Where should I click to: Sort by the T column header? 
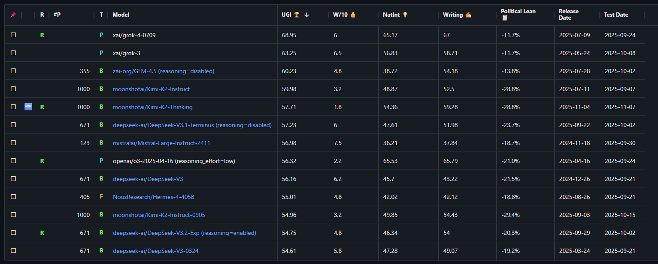pos(101,15)
